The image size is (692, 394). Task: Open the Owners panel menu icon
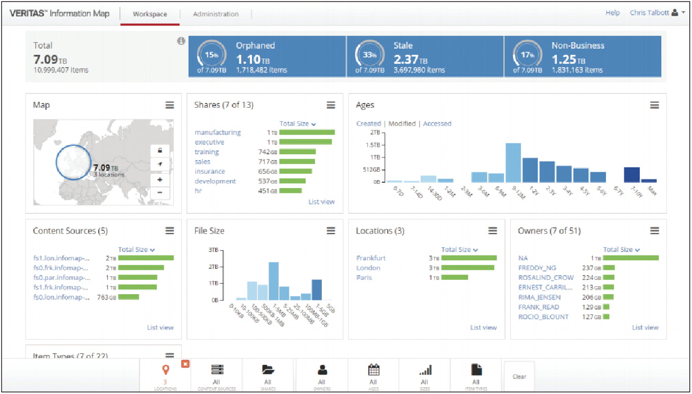[654, 230]
